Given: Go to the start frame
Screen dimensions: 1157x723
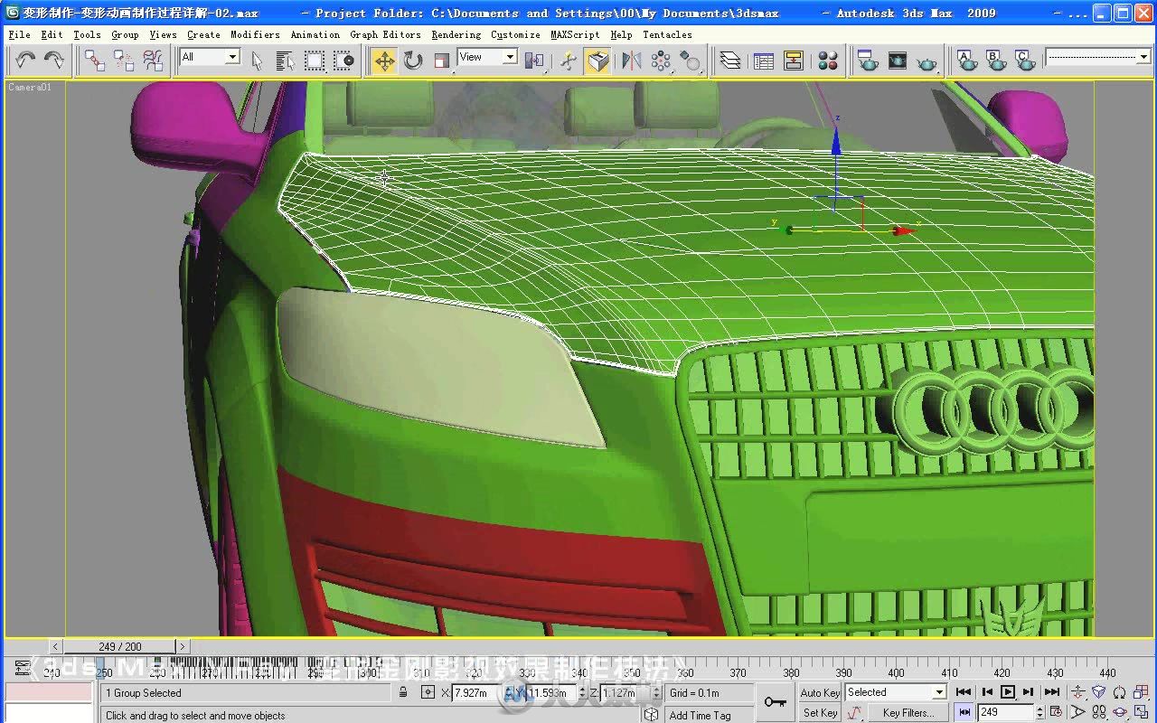Looking at the screenshot, I should click(x=964, y=692).
